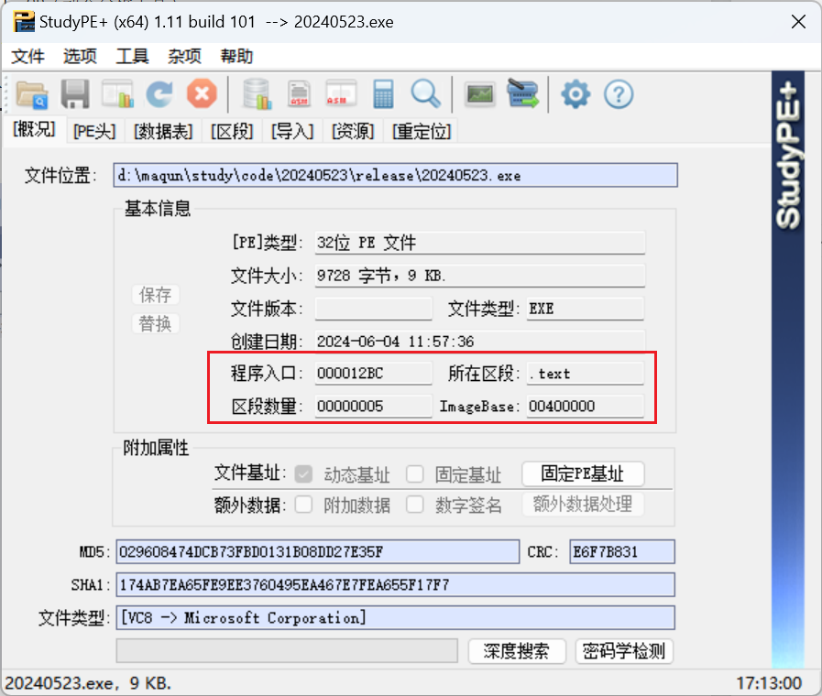Toggle the 动态基址 checkbox
Screen dimensions: 822x696
303,474
